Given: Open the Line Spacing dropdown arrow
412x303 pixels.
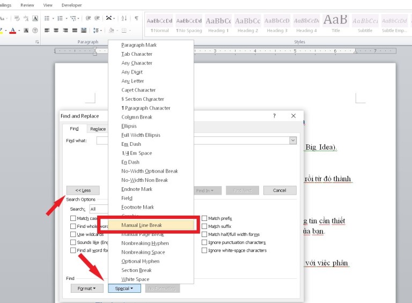Looking at the screenshot, I should tap(101, 31).
